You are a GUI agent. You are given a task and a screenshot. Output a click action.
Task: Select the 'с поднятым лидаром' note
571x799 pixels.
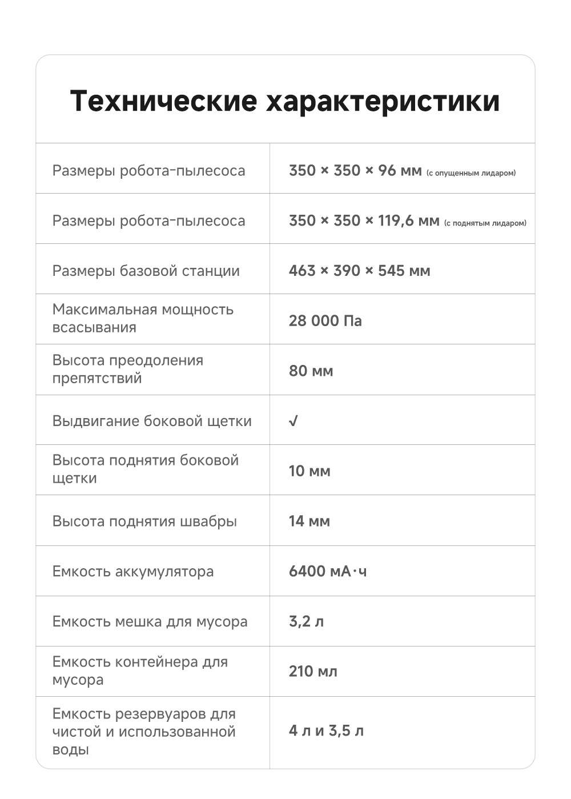point(485,223)
